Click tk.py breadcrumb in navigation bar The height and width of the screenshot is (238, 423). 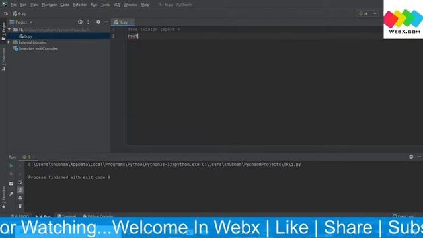[20, 13]
